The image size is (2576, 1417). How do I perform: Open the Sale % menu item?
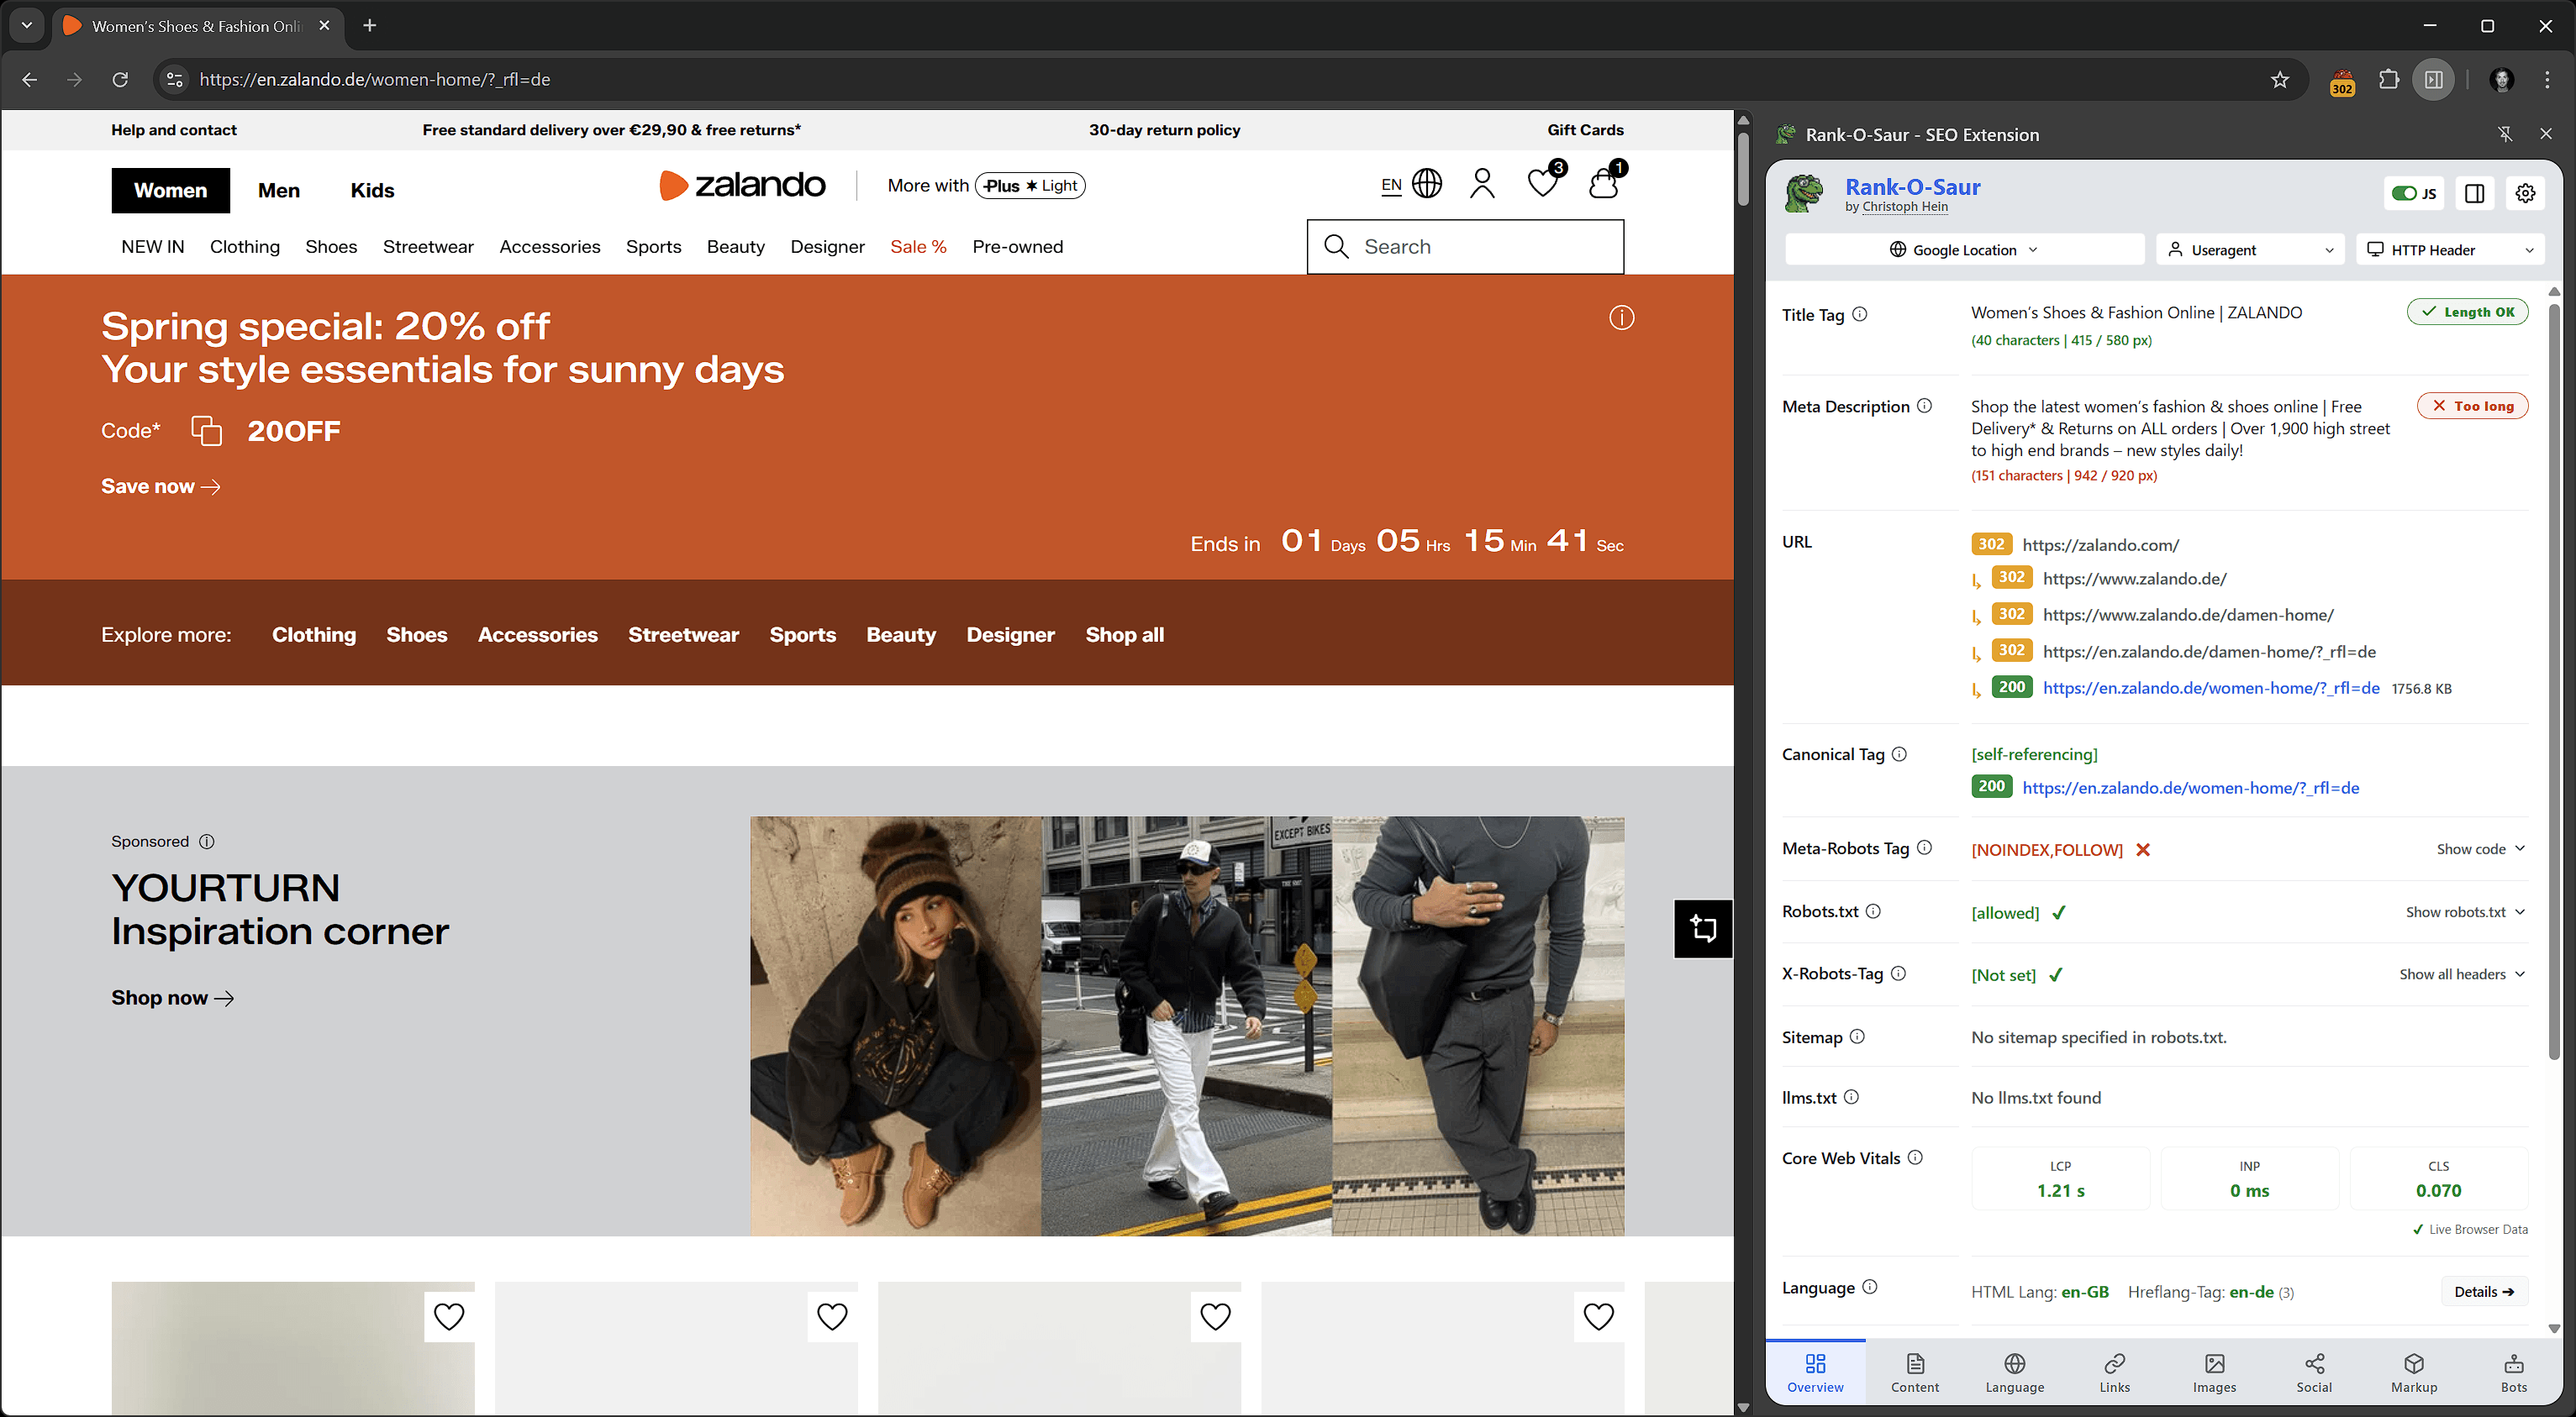tap(917, 247)
